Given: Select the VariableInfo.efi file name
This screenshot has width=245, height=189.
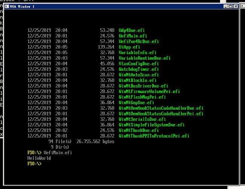Looking at the screenshot, I should [x=138, y=53].
